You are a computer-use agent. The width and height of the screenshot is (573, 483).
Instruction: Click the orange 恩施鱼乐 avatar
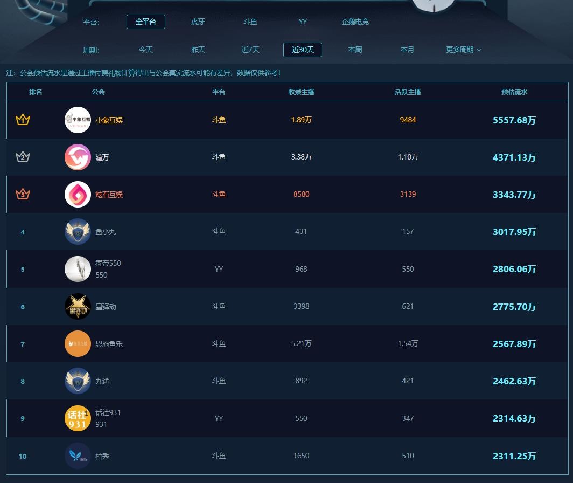(x=78, y=344)
